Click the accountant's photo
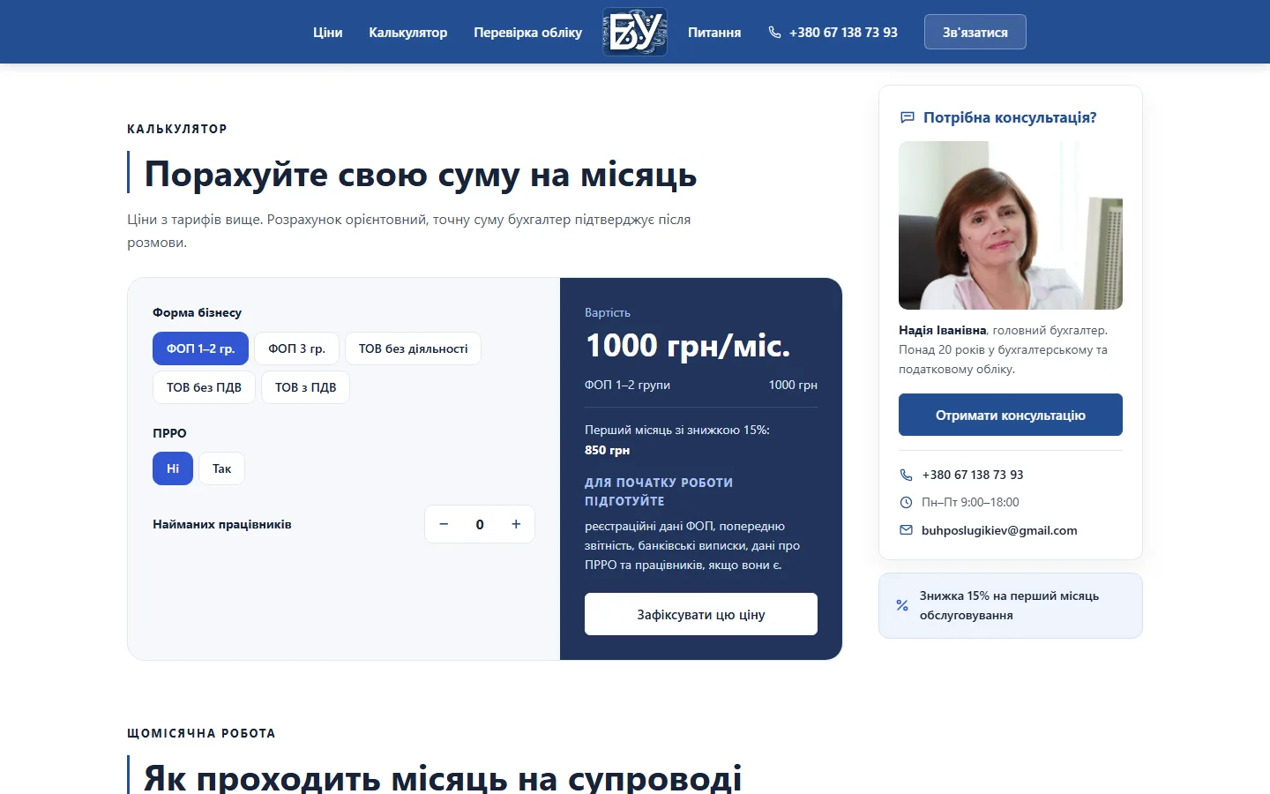The width and height of the screenshot is (1270, 794). [1011, 226]
